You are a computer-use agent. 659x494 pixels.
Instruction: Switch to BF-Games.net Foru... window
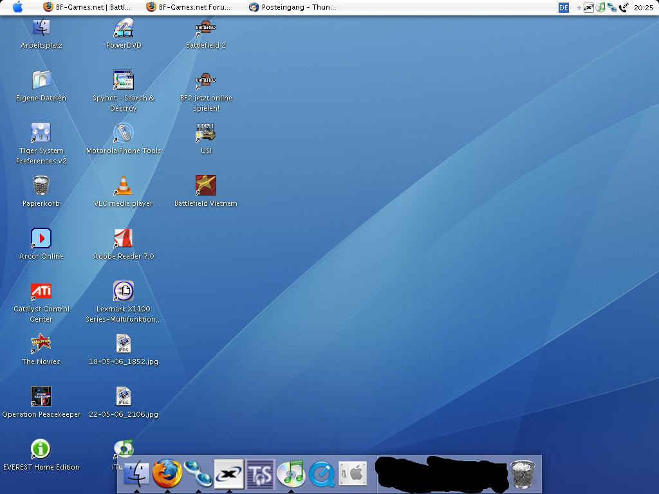[x=189, y=7]
